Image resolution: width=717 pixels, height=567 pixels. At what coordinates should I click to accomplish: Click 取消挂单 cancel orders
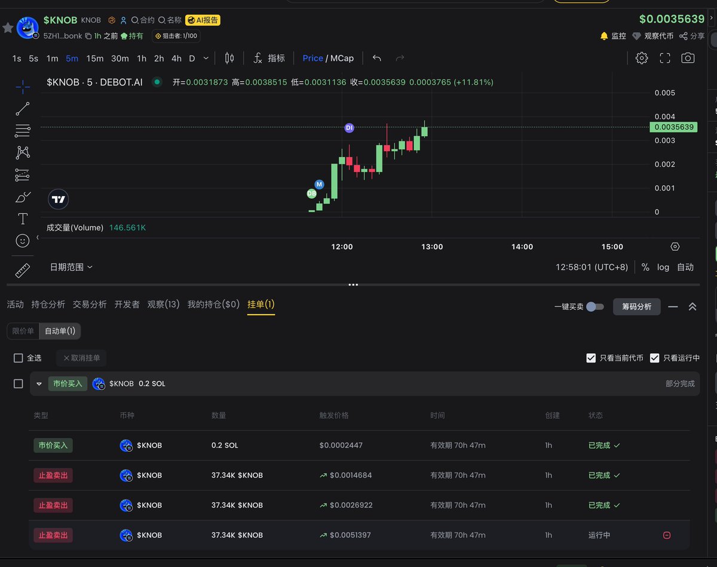click(82, 358)
